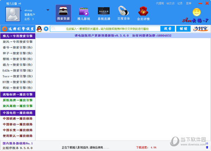The image size is (211, 151).
Task: Open the 易视直播 live TV section
Action: point(104,14)
